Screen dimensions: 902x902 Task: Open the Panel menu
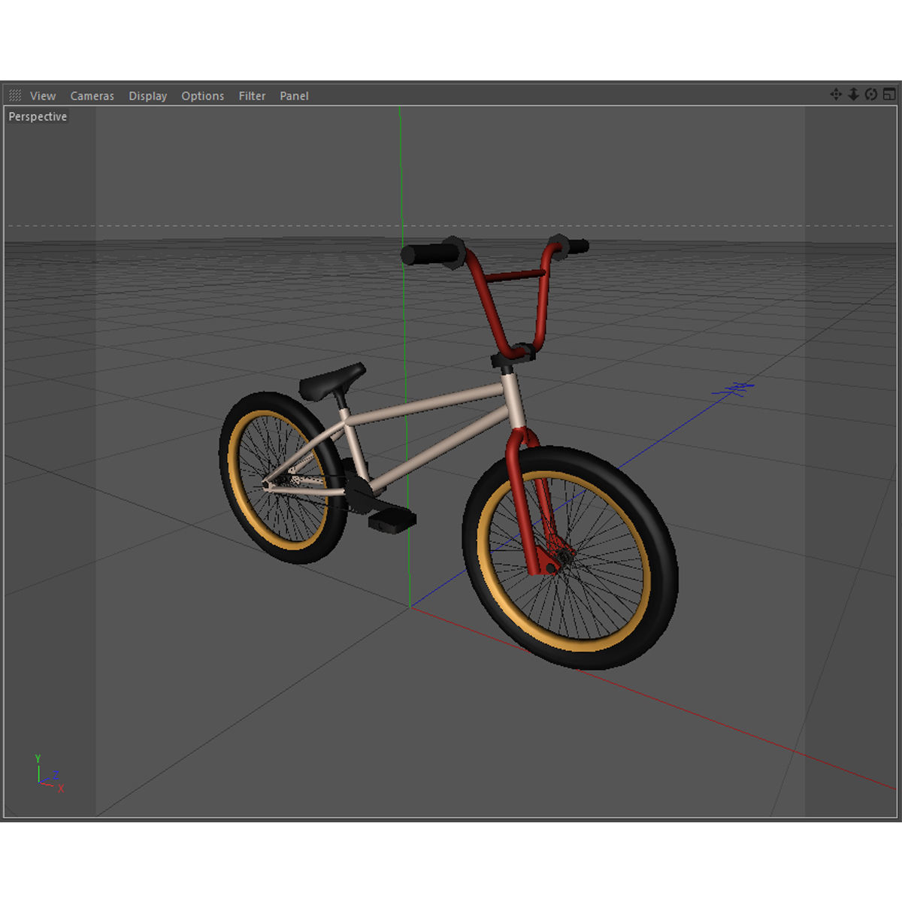coord(294,95)
